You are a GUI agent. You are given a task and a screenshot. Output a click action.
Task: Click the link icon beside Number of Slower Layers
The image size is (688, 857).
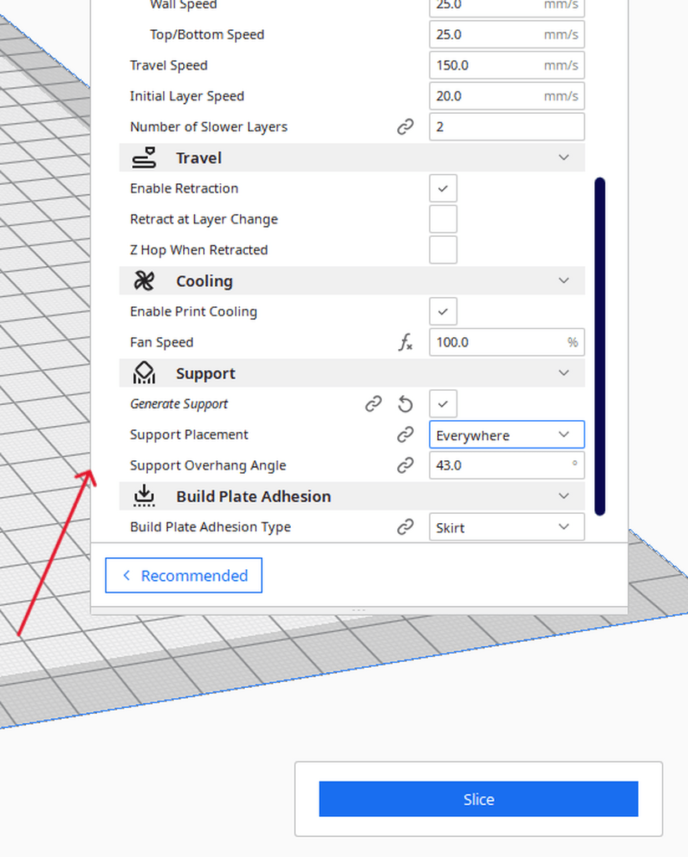(405, 127)
